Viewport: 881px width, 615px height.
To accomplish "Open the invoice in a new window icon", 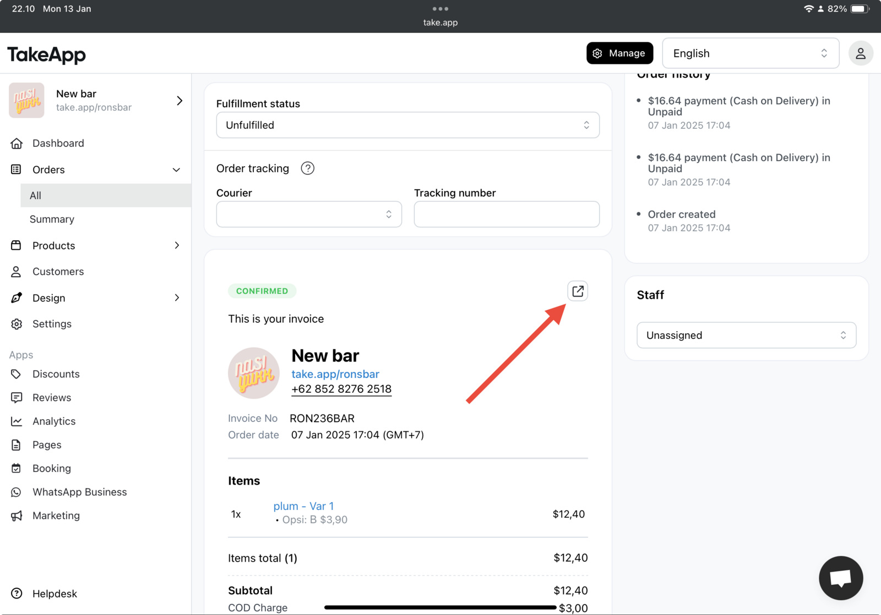I will coord(578,291).
